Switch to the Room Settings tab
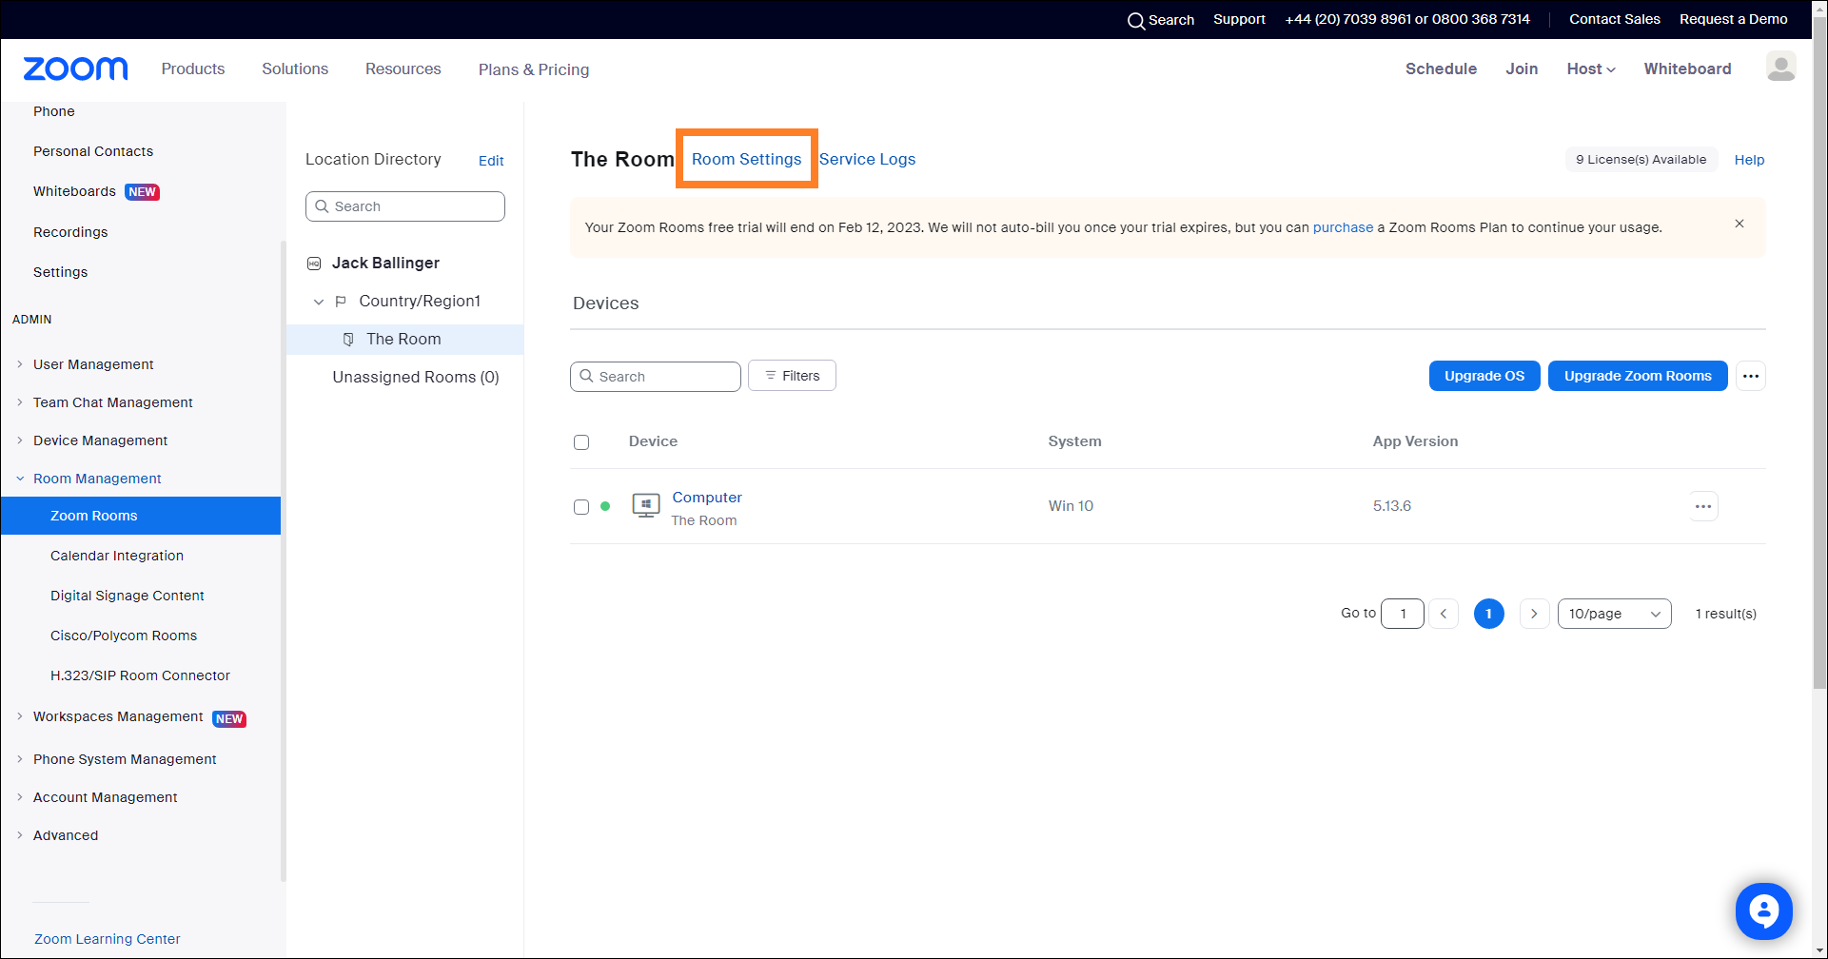 [x=746, y=159]
